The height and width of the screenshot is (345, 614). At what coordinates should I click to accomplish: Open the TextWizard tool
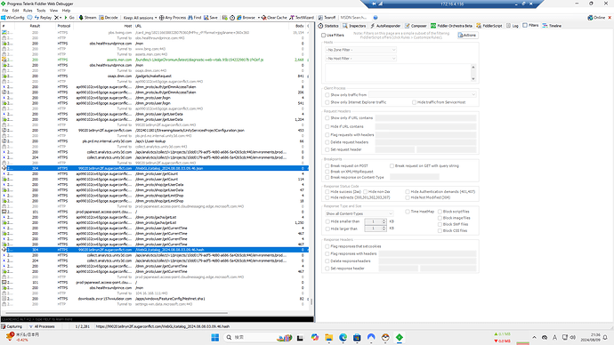pos(292,18)
